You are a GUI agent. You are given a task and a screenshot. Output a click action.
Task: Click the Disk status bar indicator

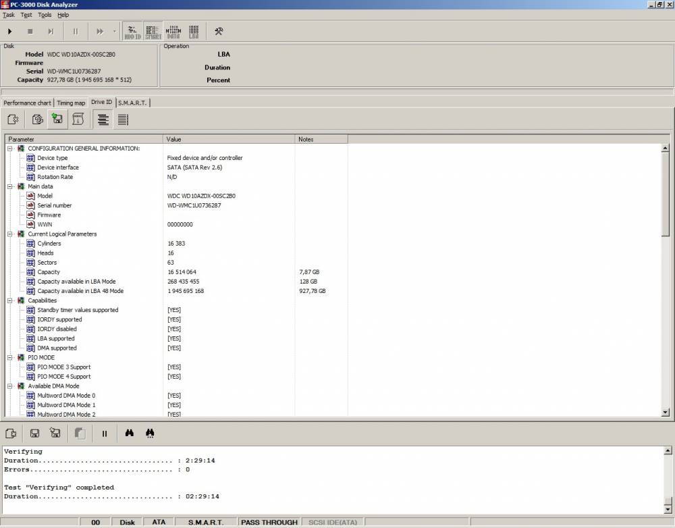pyautogui.click(x=127, y=522)
